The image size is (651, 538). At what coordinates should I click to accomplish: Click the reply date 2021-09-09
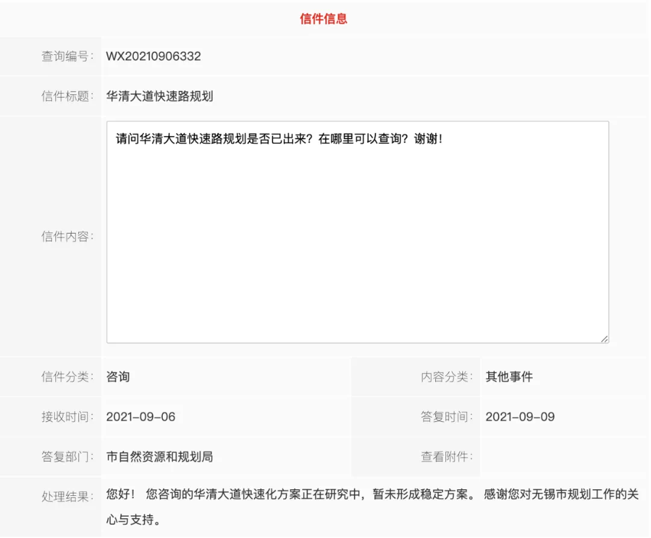click(x=520, y=416)
